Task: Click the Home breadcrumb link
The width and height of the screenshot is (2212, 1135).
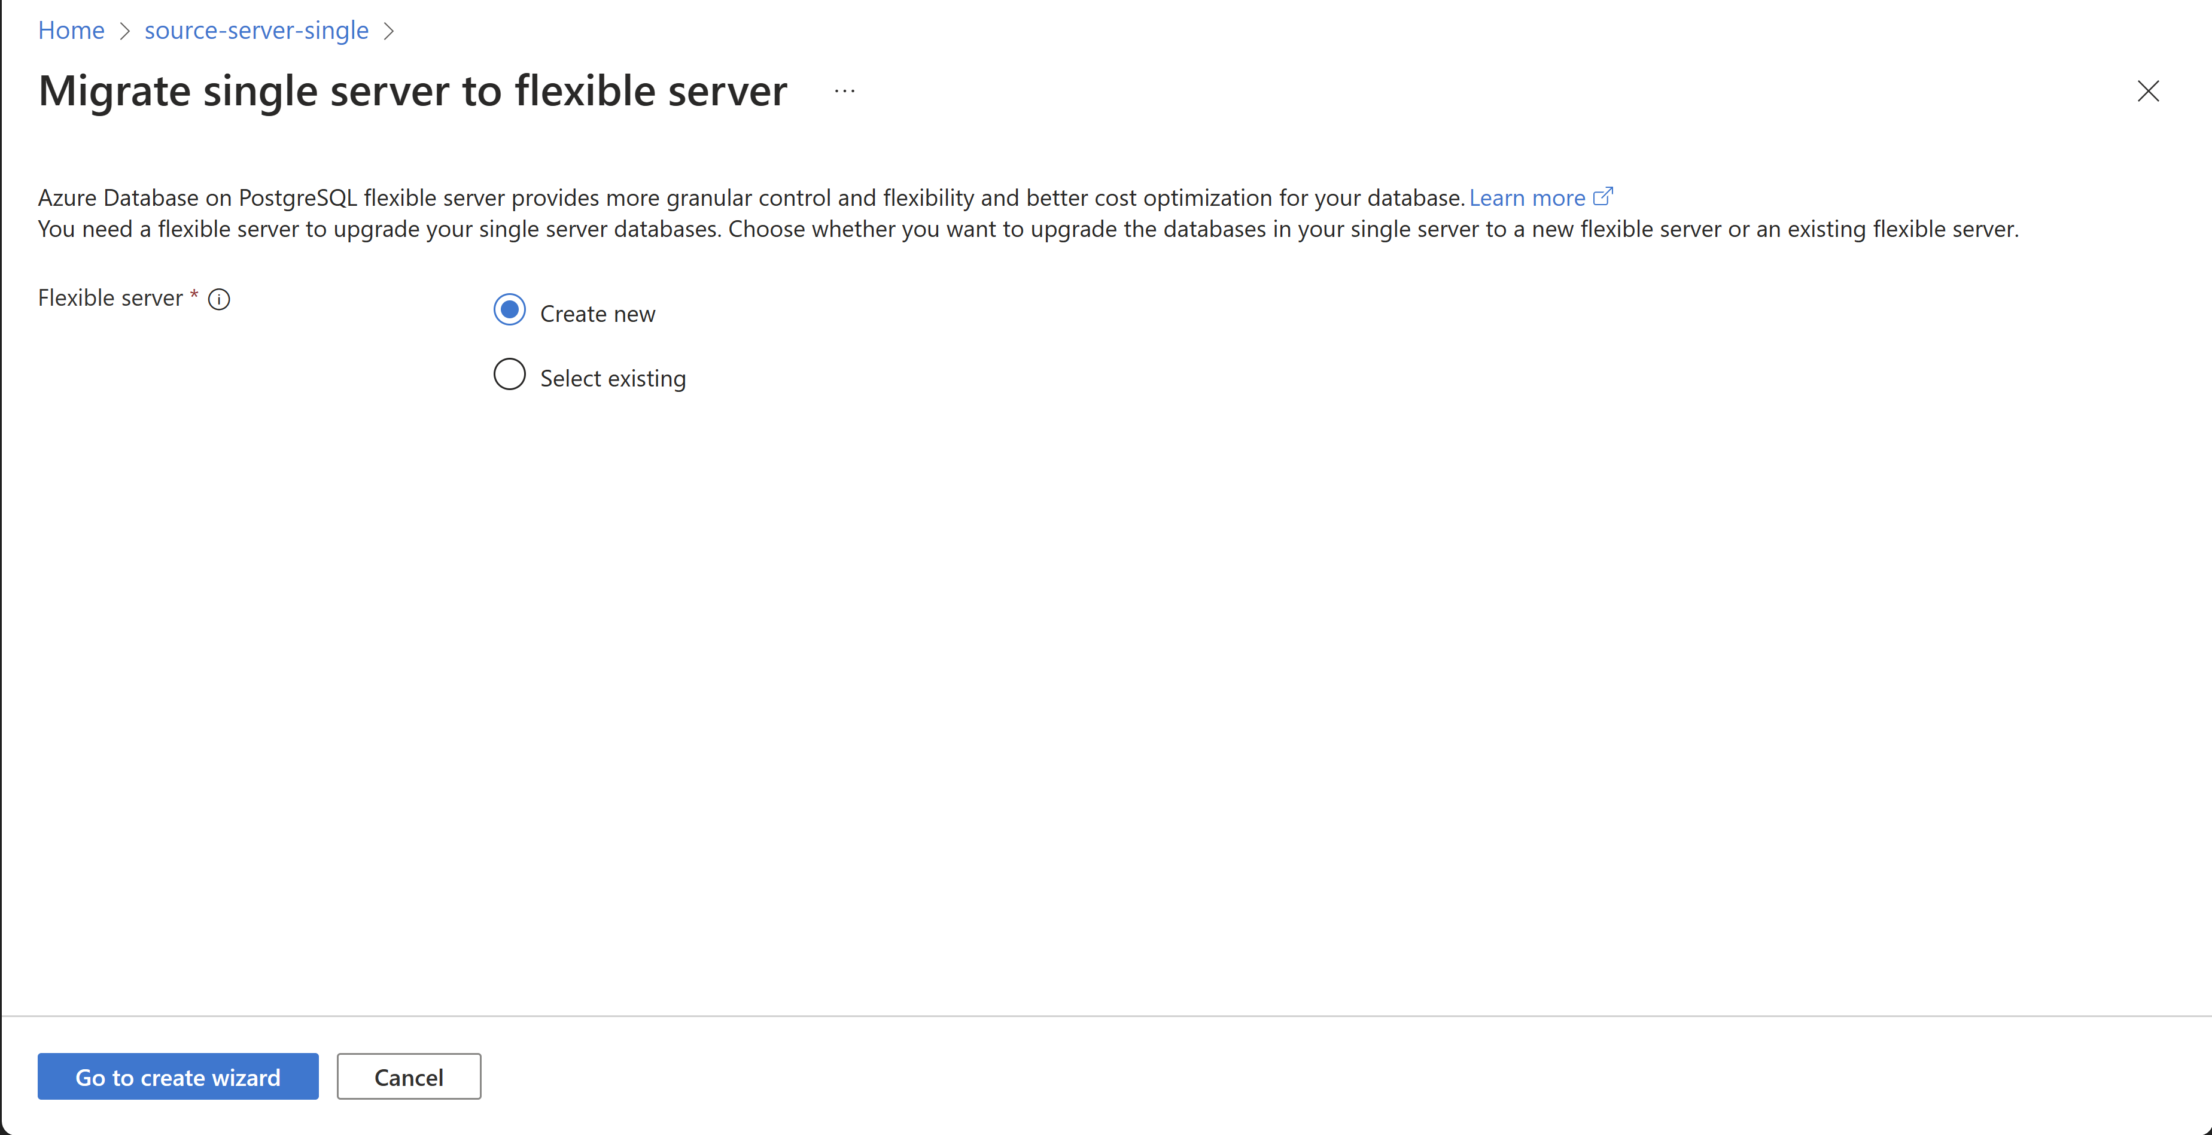Action: click(x=71, y=30)
